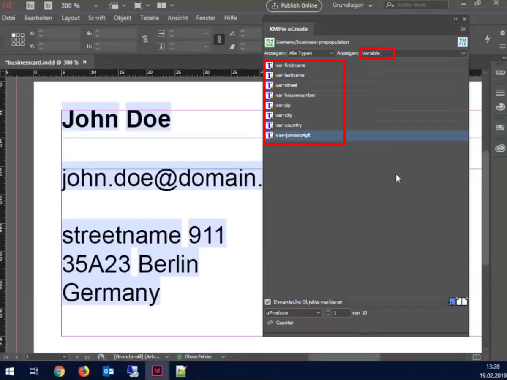
Task: Open the uCreate panel flyout menu
Action: tap(463, 29)
